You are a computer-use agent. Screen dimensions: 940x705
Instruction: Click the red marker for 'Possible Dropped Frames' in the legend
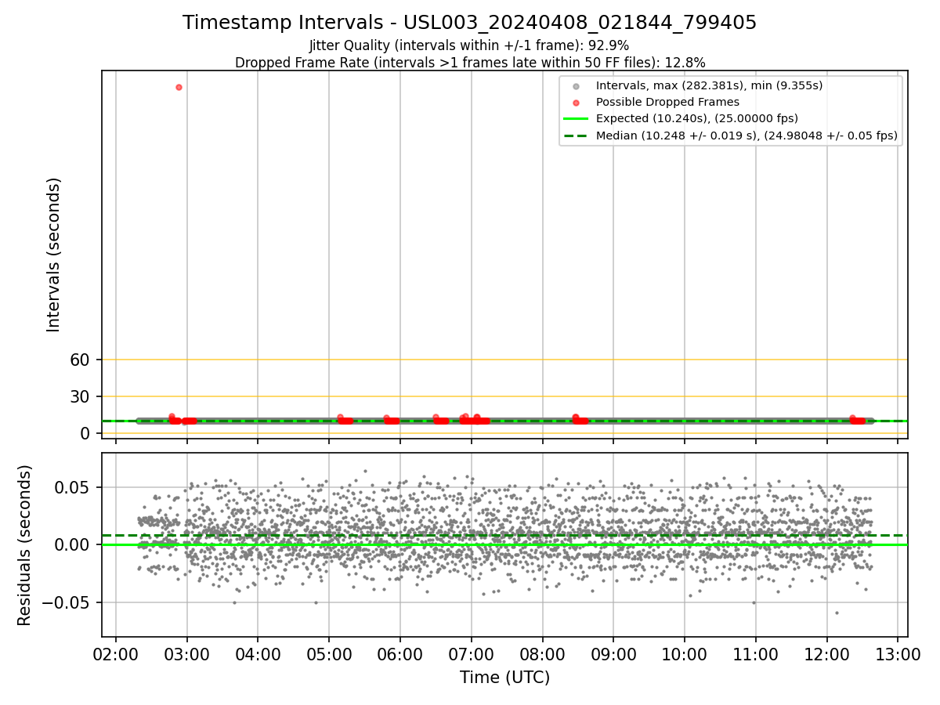(576, 103)
